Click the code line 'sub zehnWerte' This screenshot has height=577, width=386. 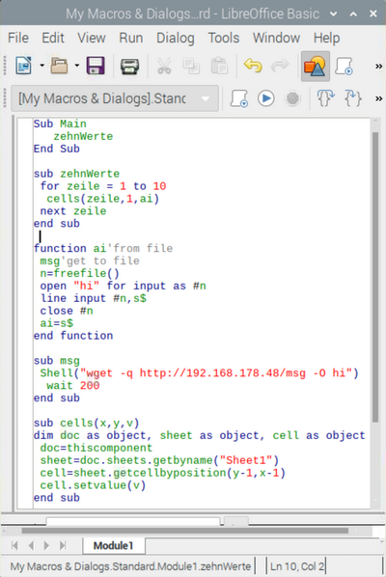click(x=76, y=174)
